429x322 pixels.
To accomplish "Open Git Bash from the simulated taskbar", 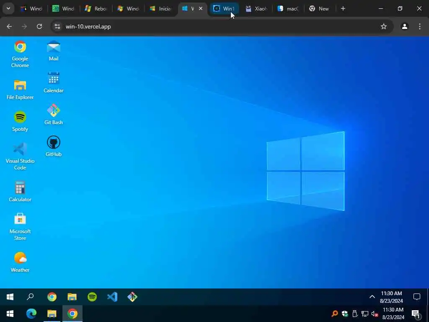I will click(x=132, y=297).
